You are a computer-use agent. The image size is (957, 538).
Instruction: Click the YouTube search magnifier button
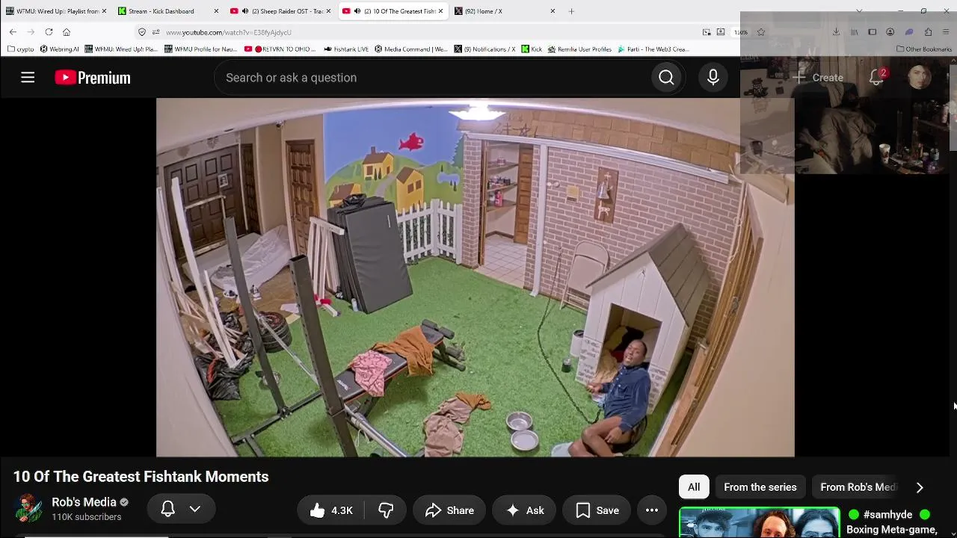(666, 78)
